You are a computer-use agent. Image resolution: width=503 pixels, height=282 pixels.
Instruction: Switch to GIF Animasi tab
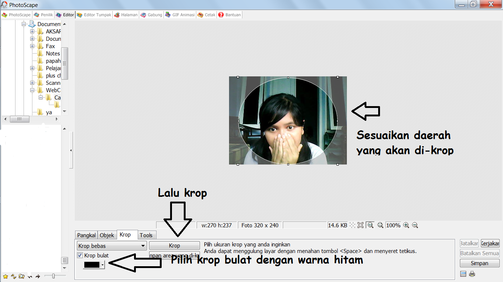(x=180, y=15)
